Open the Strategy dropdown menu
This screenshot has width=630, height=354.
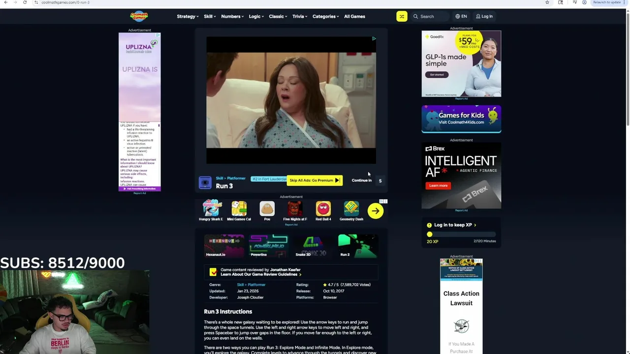click(x=188, y=16)
